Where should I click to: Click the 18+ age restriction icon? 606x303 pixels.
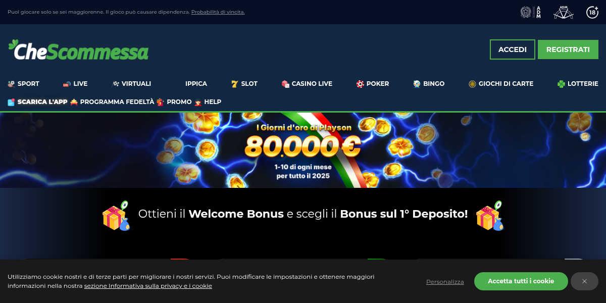coord(592,12)
